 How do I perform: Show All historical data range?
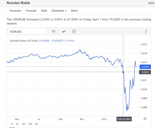36,124
